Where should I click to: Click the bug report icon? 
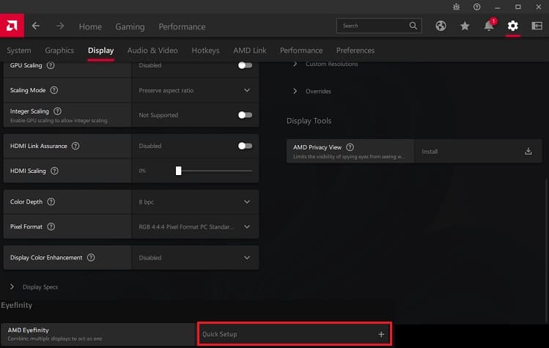456,7
